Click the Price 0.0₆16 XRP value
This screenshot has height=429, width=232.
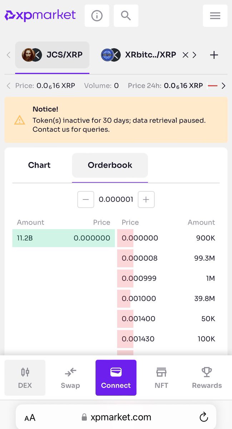56,86
